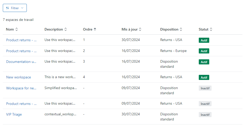Viewport: 247px width, 125px height.
Task: Click the Actif badge for New workspace
Action: pos(204,77)
